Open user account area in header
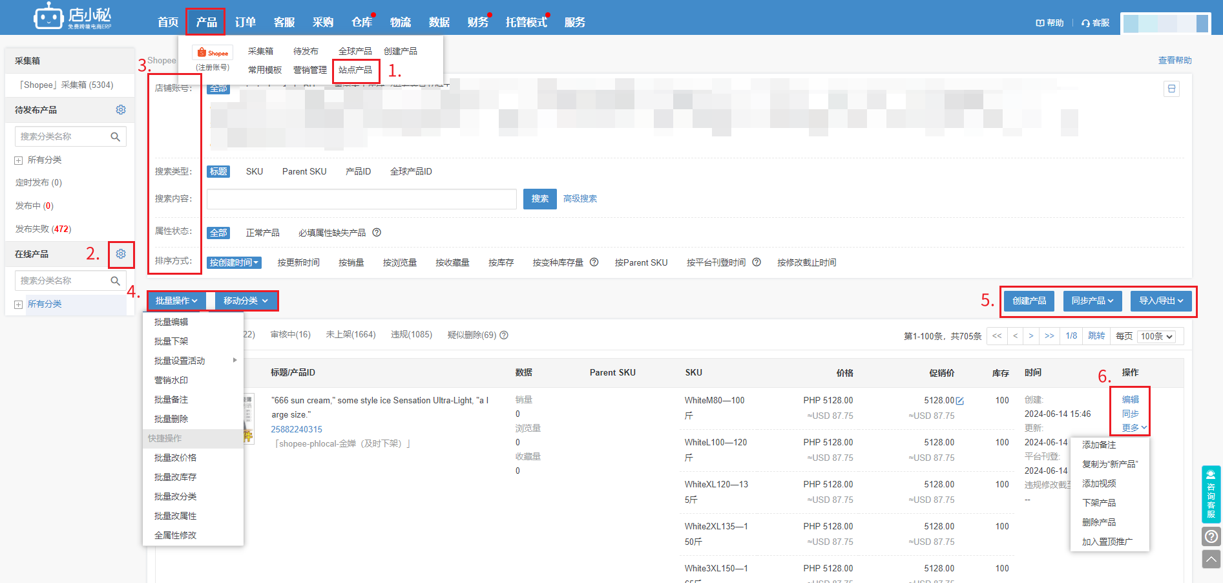The image size is (1223, 583). (x=1165, y=23)
